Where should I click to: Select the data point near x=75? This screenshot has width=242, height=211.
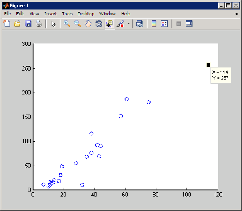pos(148,102)
